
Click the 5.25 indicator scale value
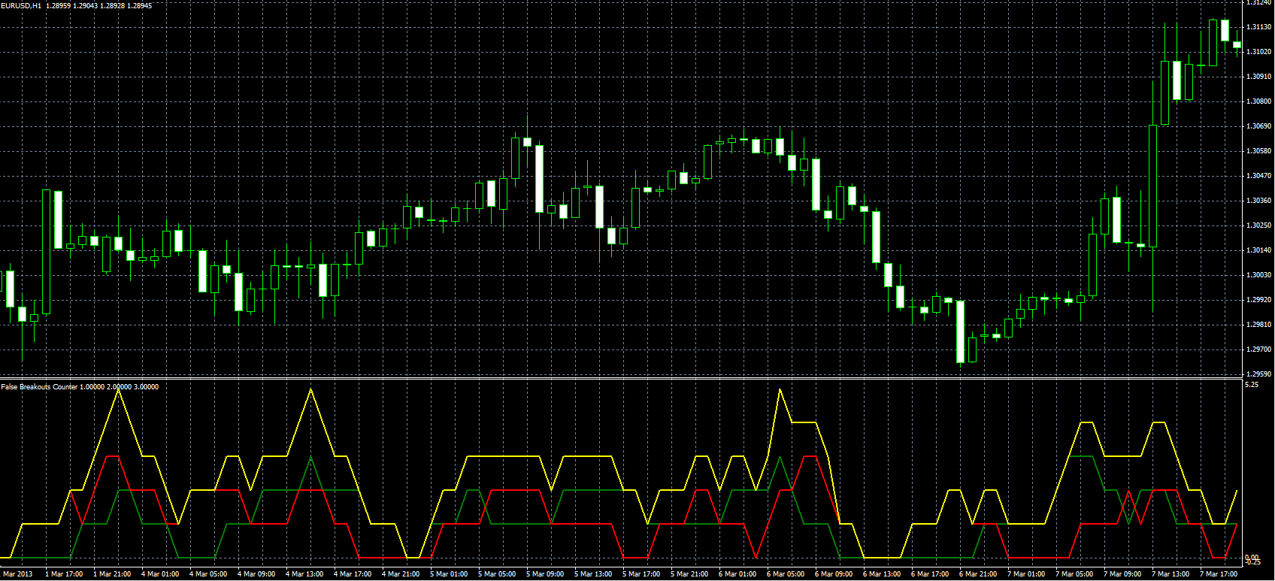(x=1252, y=385)
